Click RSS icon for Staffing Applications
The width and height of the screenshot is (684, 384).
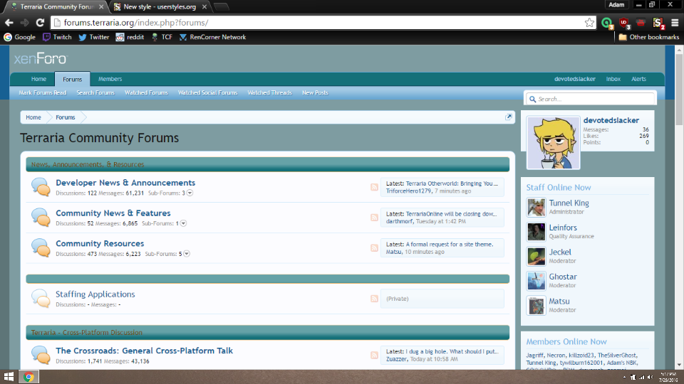pyautogui.click(x=374, y=299)
